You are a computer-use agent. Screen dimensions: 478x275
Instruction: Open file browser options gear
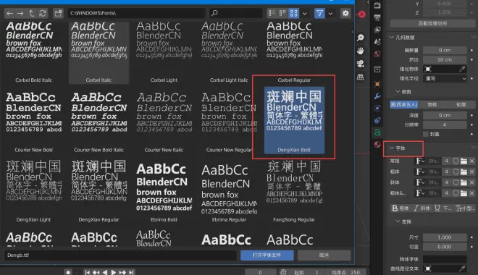(345, 14)
